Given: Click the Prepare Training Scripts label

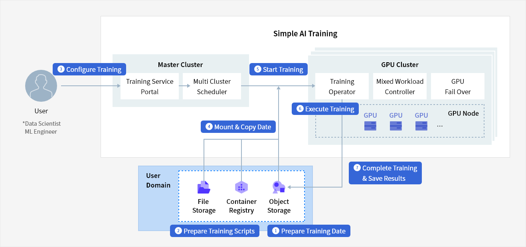Looking at the screenshot, I should tap(215, 231).
